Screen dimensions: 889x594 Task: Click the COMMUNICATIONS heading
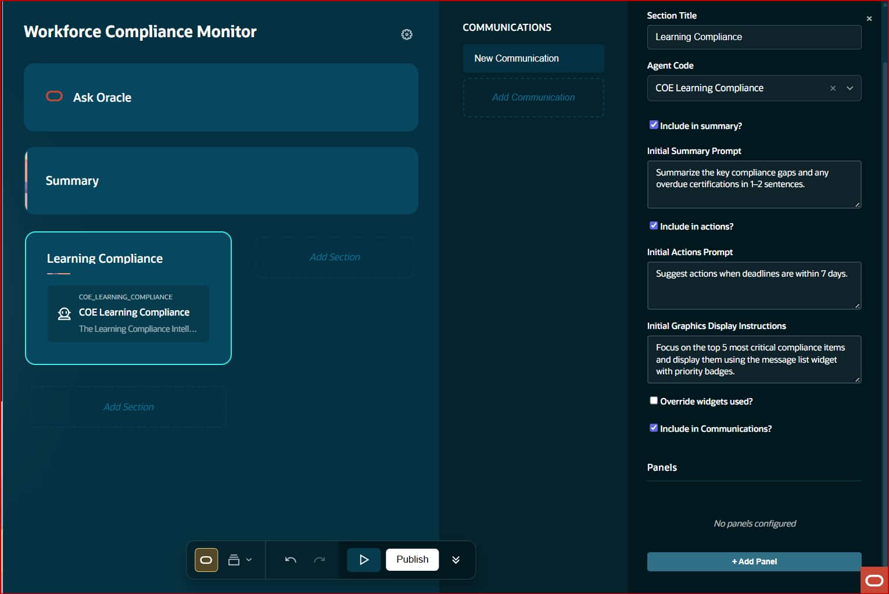(507, 27)
